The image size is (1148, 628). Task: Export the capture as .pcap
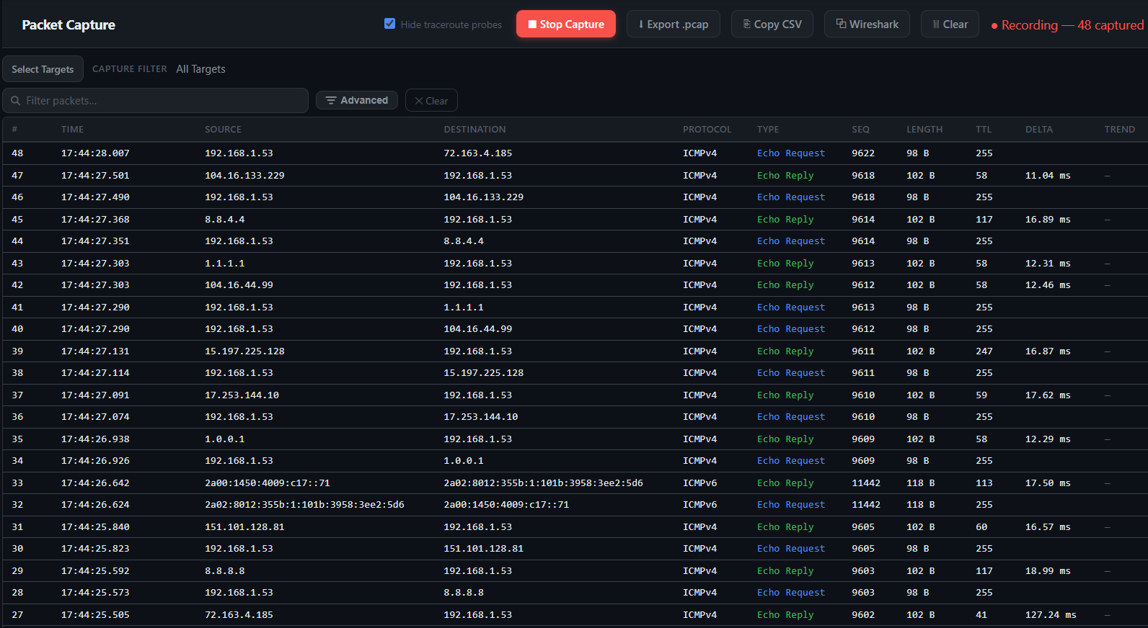point(673,24)
